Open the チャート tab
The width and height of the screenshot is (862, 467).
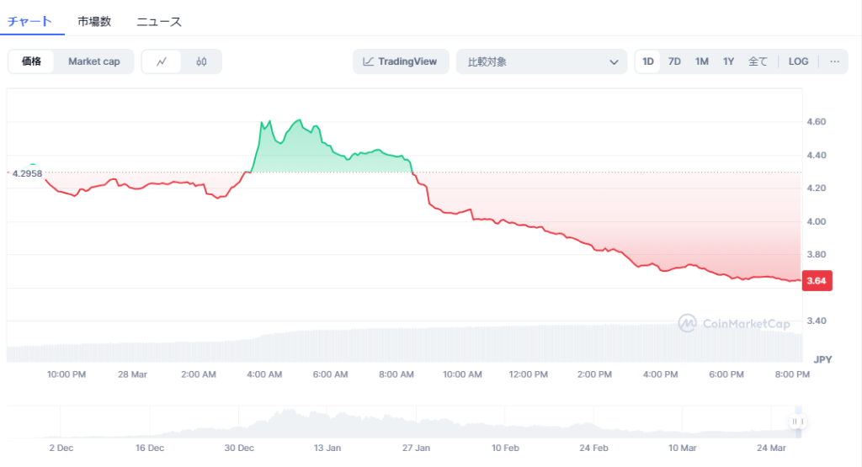(29, 21)
